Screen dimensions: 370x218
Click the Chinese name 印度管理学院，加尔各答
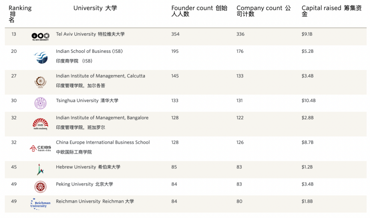[81, 86]
